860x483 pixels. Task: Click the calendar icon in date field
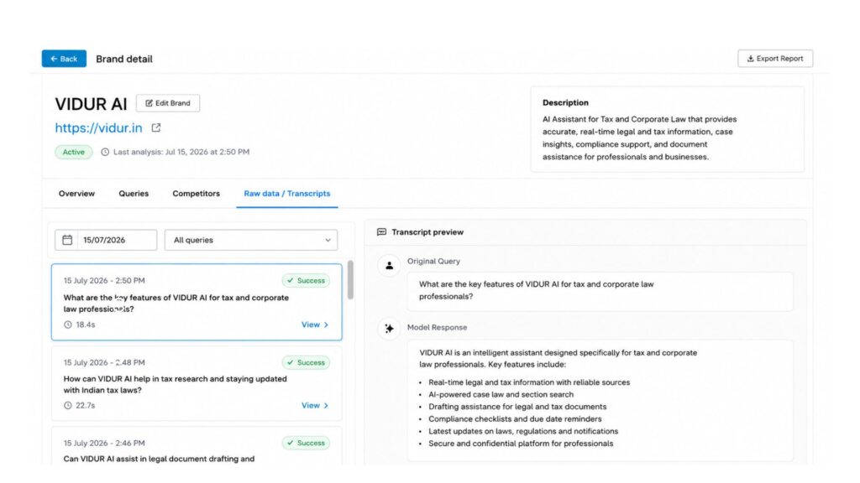click(67, 240)
